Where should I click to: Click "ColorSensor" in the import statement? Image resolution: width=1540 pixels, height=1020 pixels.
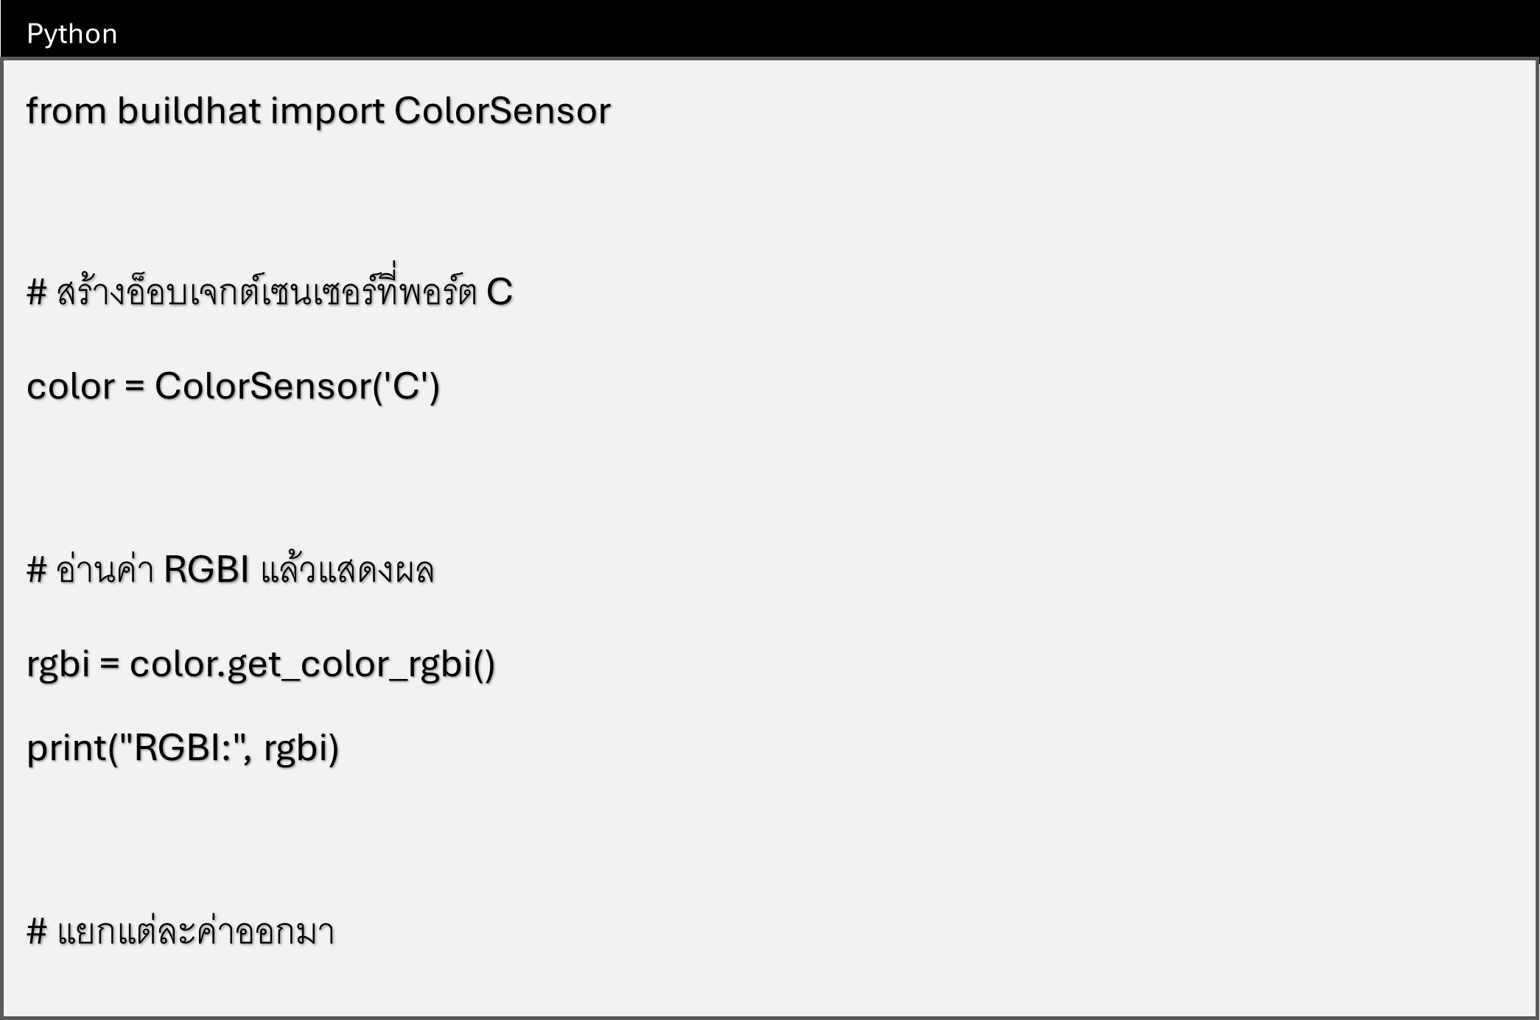click(502, 111)
